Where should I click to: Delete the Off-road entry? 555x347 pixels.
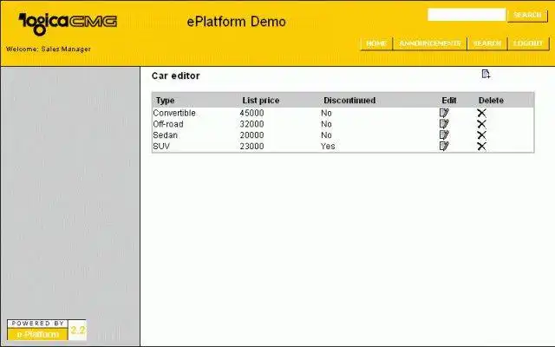pos(482,124)
